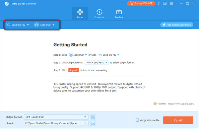
Task: Click the Tipard brand logo near the link
Action: (x=160, y=104)
